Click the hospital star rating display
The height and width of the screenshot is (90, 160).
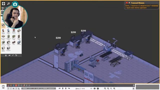52,88
